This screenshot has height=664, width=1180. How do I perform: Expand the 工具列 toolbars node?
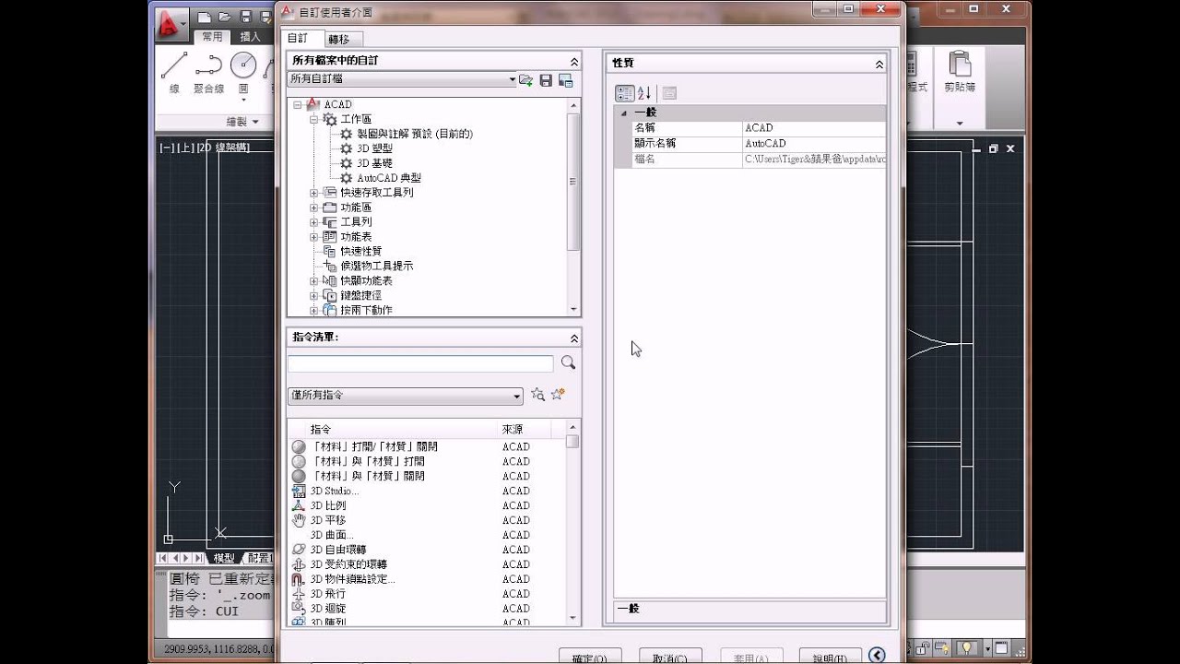tap(313, 222)
